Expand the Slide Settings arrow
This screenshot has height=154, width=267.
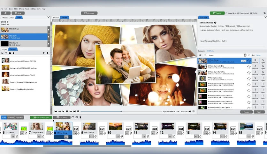(49, 30)
